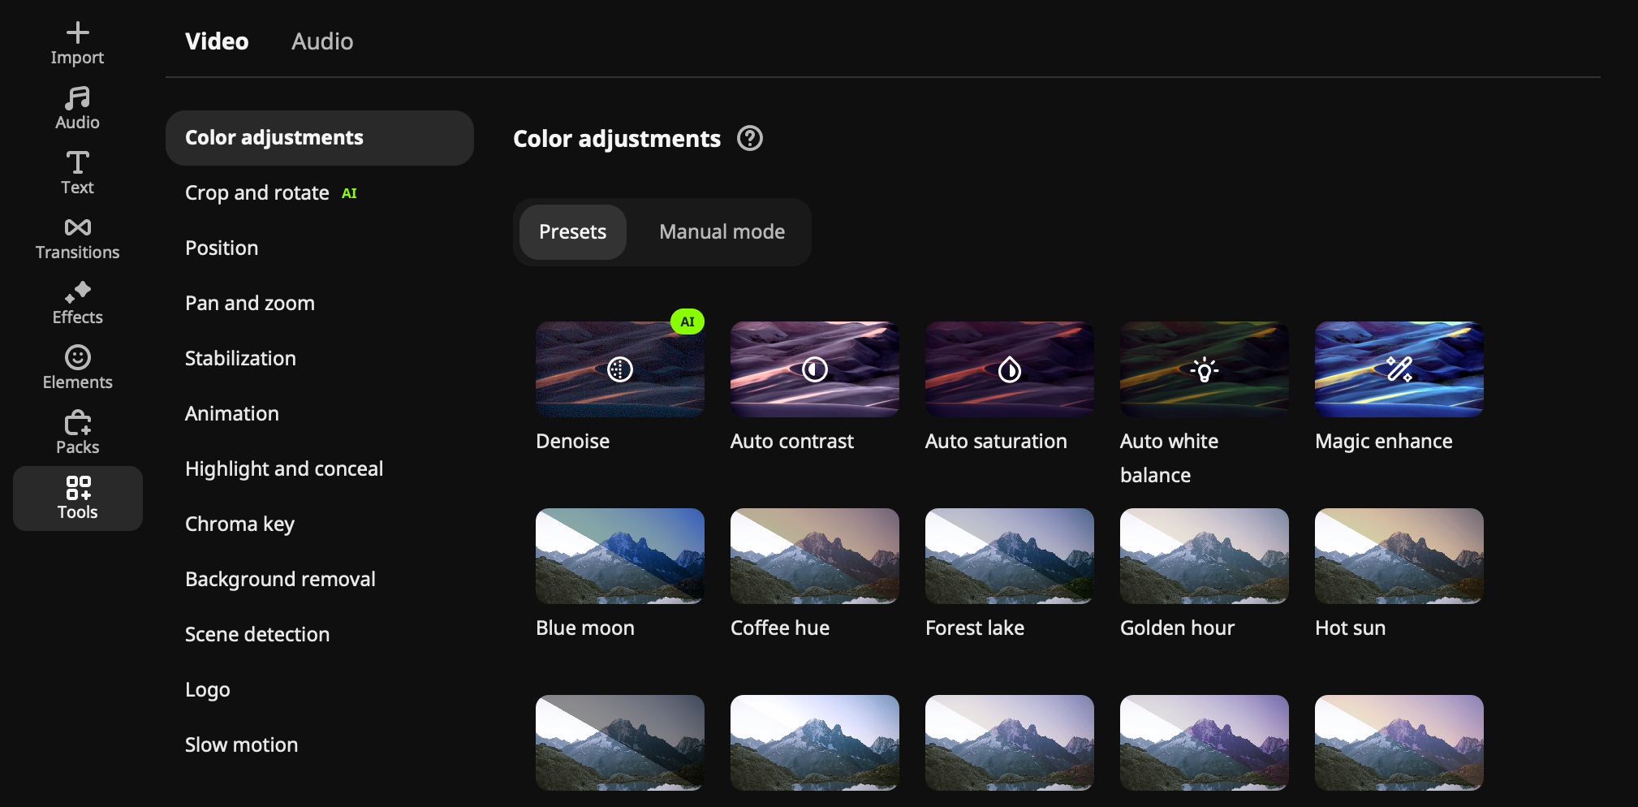Open Scene detection tool
Image resolution: width=1638 pixels, height=807 pixels.
pyautogui.click(x=320, y=635)
